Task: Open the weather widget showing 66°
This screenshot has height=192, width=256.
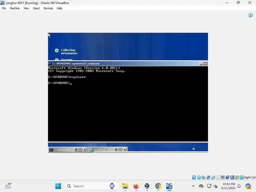Action: (x=8, y=186)
